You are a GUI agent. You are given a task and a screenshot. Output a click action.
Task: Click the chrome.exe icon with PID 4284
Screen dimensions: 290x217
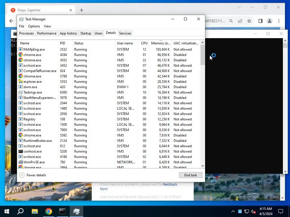21,55
